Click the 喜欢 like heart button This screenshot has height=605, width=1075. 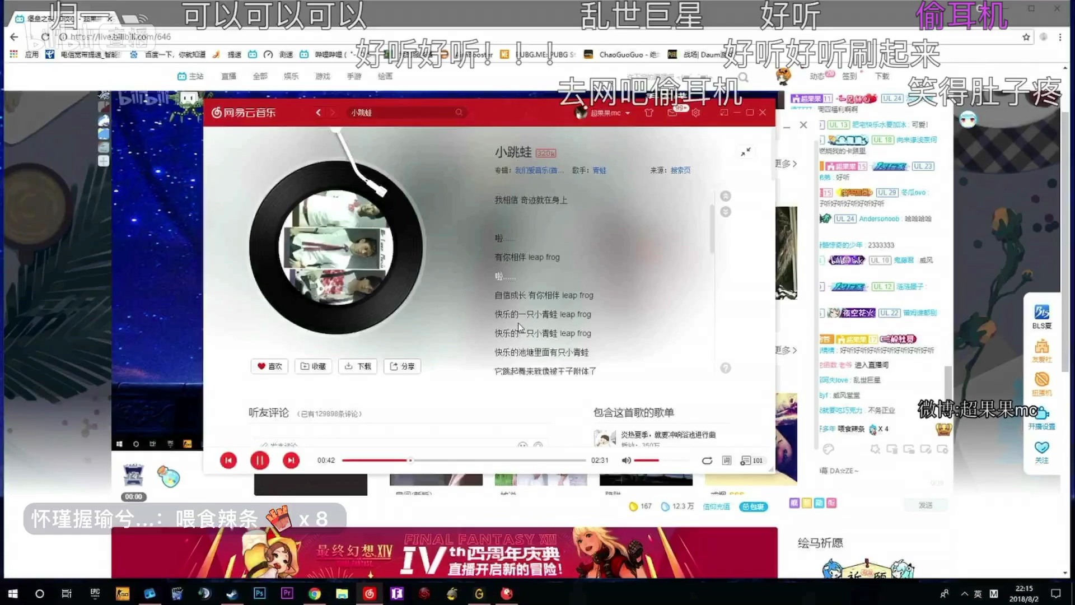click(x=269, y=366)
